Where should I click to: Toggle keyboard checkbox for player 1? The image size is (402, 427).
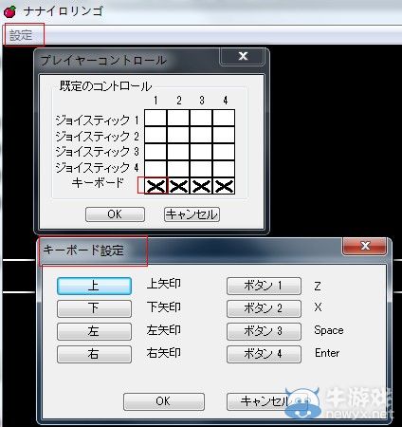[x=155, y=186]
